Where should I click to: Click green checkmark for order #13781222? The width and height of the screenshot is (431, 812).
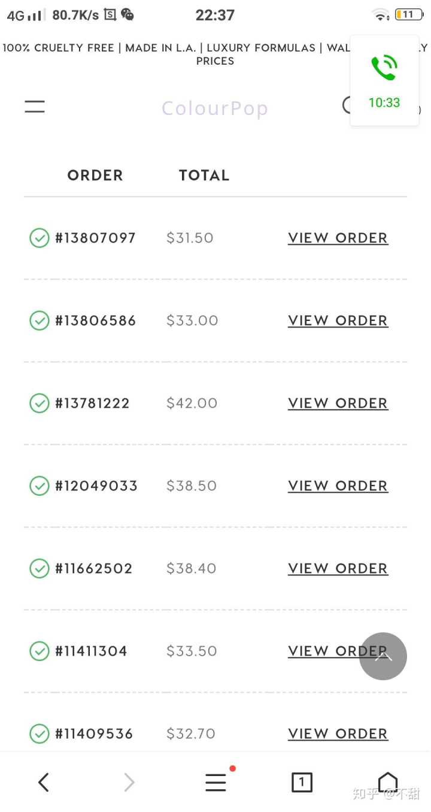tap(40, 403)
